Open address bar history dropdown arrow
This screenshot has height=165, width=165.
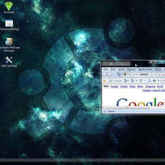click(x=155, y=75)
